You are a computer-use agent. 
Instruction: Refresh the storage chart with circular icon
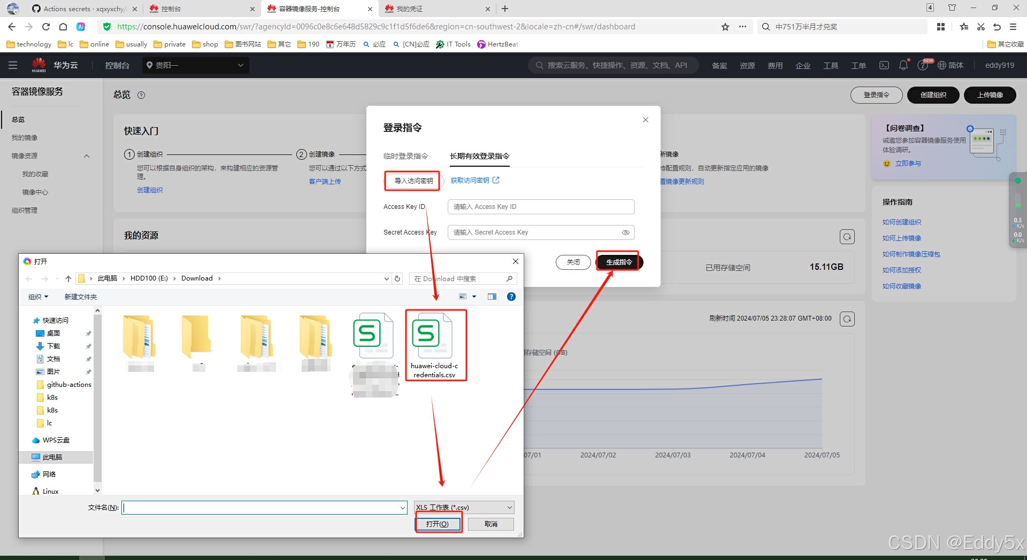point(847,319)
